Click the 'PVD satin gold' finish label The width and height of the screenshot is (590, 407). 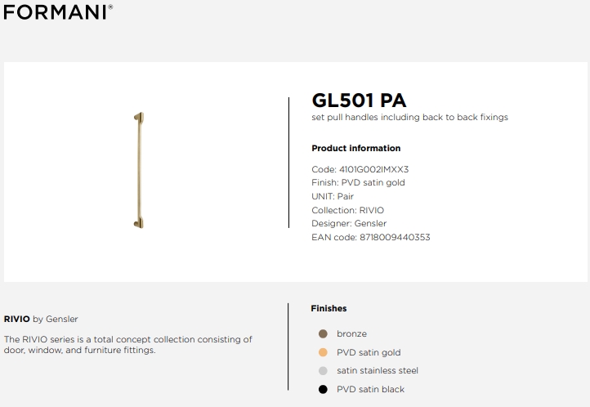click(369, 352)
